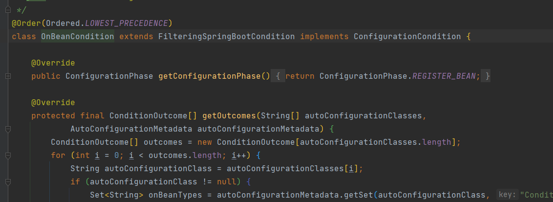The height and width of the screenshot is (202, 553).
Task: Collapse the getOutcomes method using gutter marker
Action: point(8,129)
